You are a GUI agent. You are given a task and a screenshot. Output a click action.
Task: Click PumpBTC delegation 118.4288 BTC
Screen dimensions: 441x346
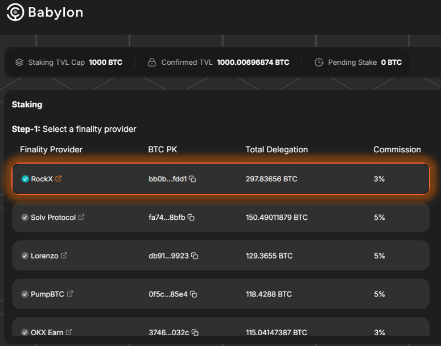click(x=269, y=294)
